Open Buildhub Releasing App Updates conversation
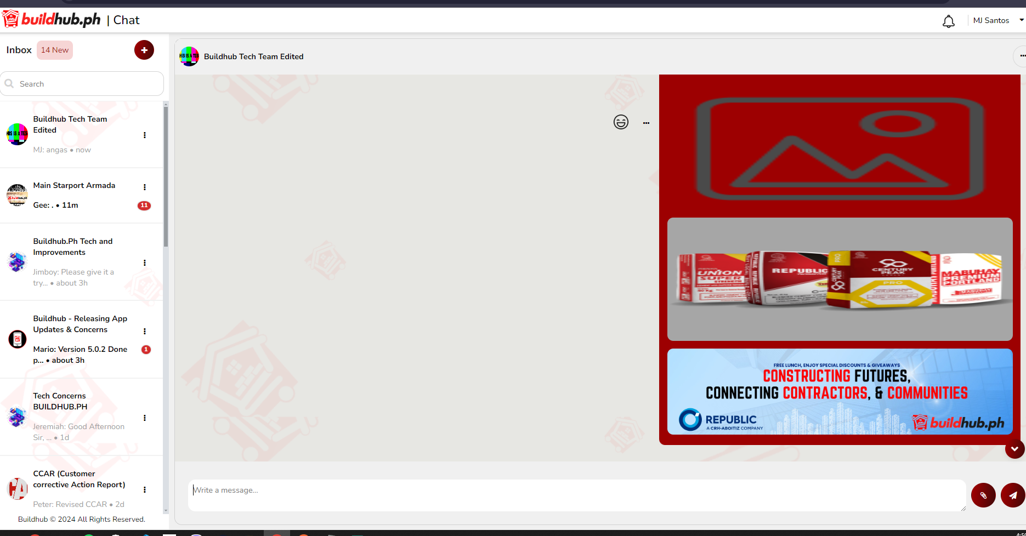 tap(80, 339)
